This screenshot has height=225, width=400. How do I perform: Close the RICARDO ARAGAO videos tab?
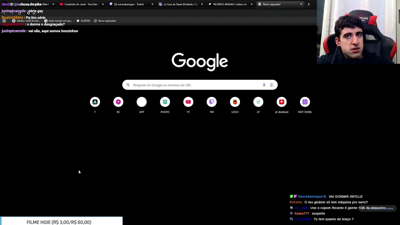coord(252,4)
